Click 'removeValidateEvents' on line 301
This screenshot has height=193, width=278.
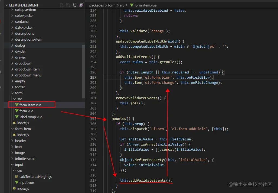tap(137, 98)
